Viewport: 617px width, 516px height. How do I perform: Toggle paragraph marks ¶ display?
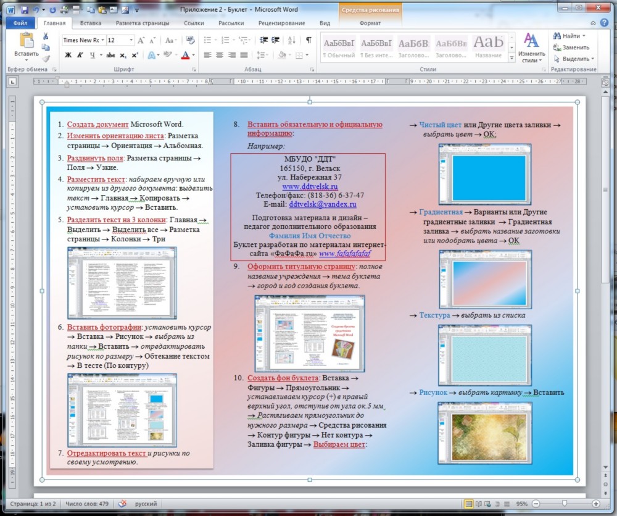pos(308,40)
